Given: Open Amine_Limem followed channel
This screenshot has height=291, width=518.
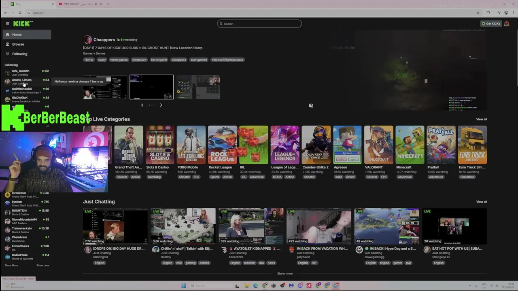Looking at the screenshot, I should (x=27, y=82).
